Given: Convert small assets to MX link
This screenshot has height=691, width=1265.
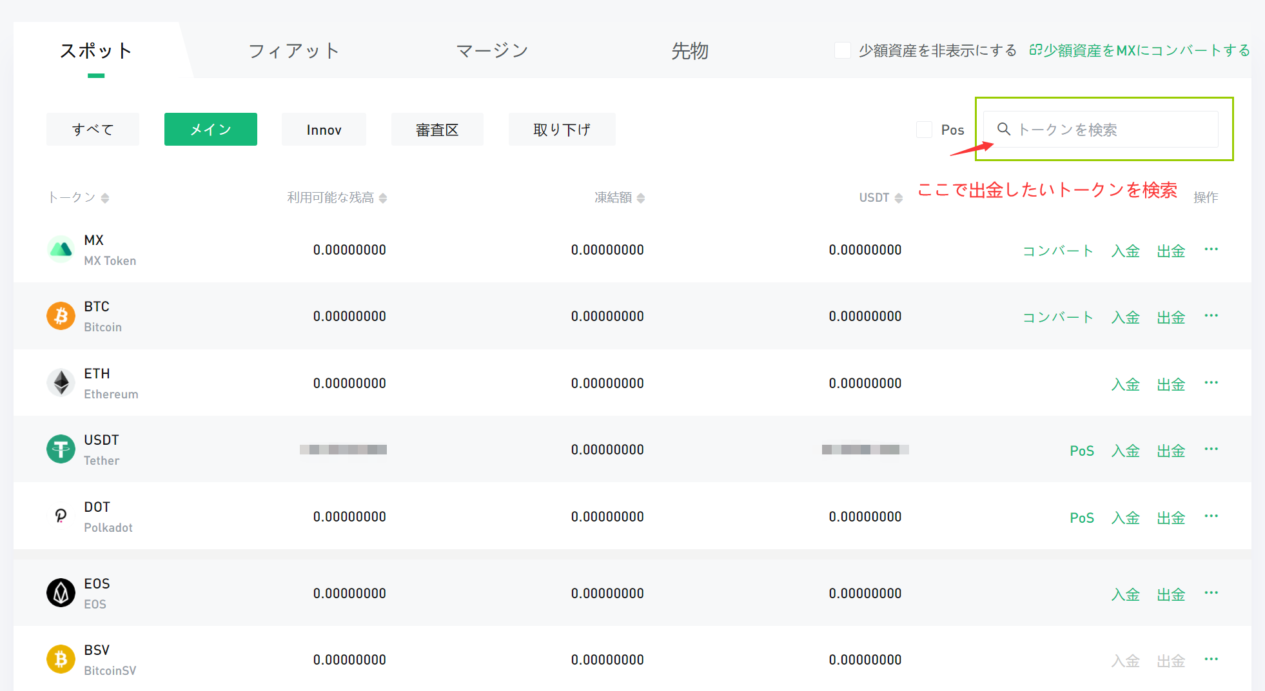Looking at the screenshot, I should pos(1140,50).
